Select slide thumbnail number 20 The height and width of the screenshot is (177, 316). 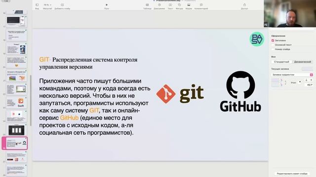16,62
